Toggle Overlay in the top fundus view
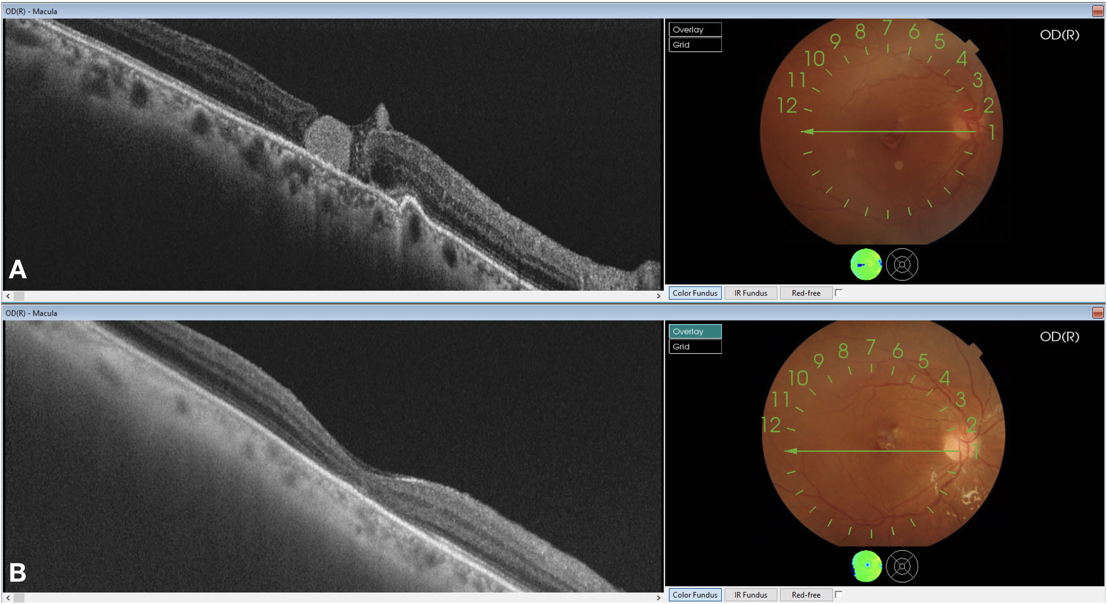The image size is (1107, 604). (x=695, y=30)
